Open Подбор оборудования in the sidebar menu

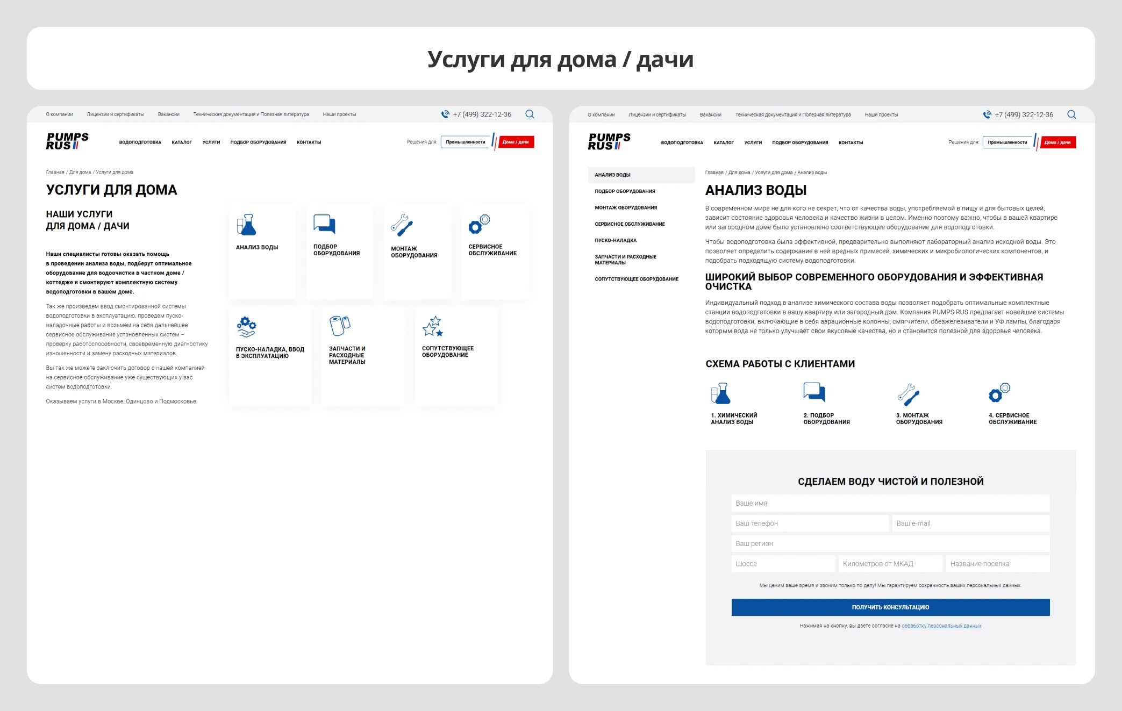tap(625, 191)
